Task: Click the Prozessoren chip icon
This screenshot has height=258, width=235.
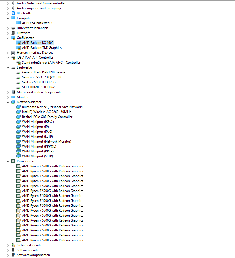Action: click(x=13, y=161)
